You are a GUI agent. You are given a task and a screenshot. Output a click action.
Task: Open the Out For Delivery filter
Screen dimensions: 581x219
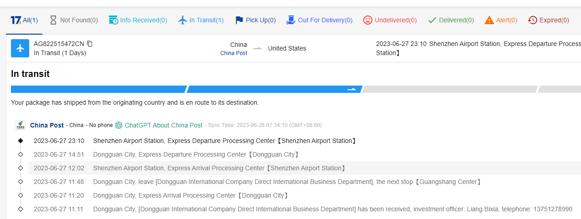click(319, 20)
